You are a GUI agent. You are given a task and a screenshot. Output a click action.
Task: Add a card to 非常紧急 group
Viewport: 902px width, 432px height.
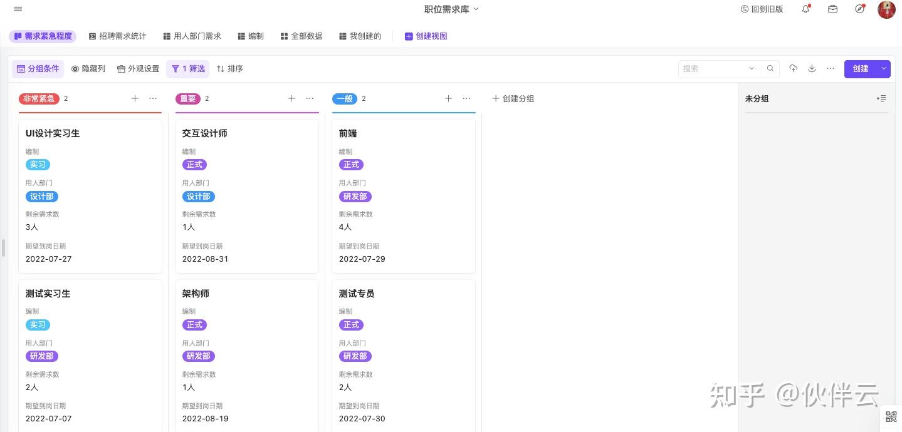coord(135,98)
